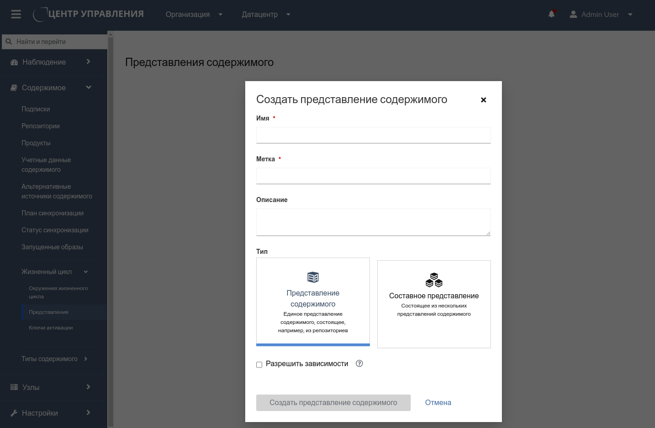Expand Типы содержимого submenu
655x428 pixels.
pos(54,359)
